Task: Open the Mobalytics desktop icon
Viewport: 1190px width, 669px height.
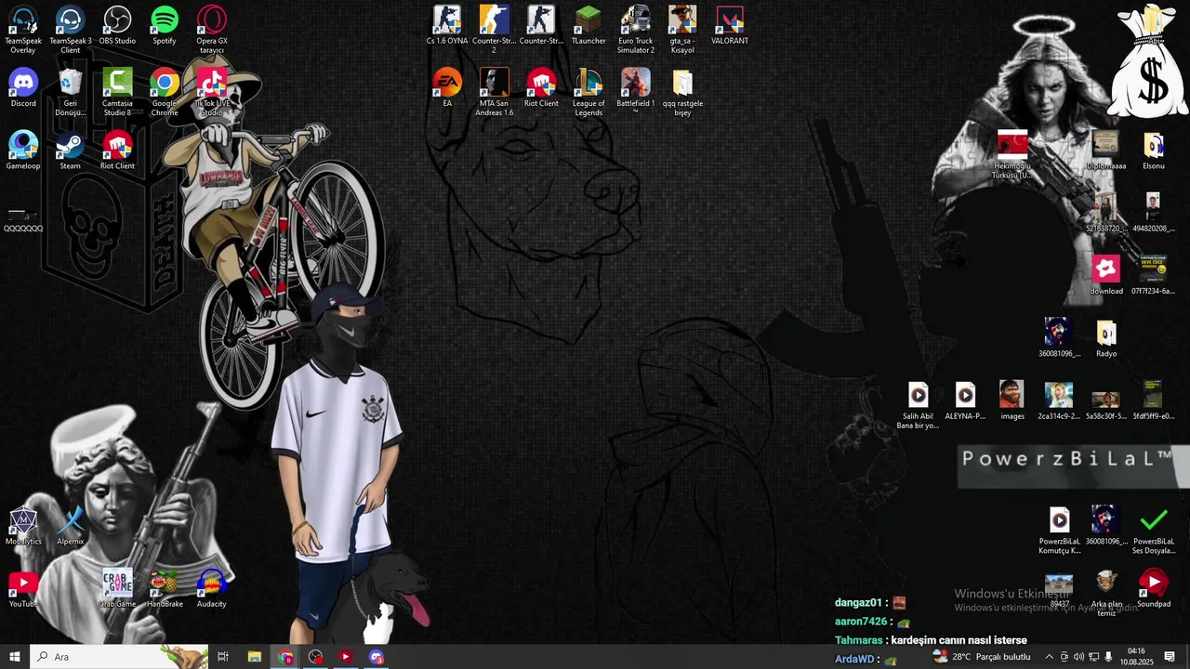Action: click(23, 526)
